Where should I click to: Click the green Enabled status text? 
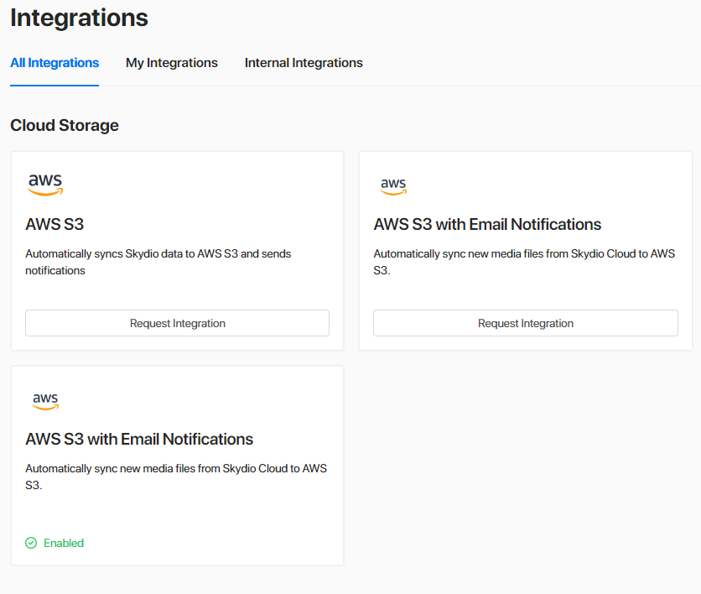pos(64,543)
